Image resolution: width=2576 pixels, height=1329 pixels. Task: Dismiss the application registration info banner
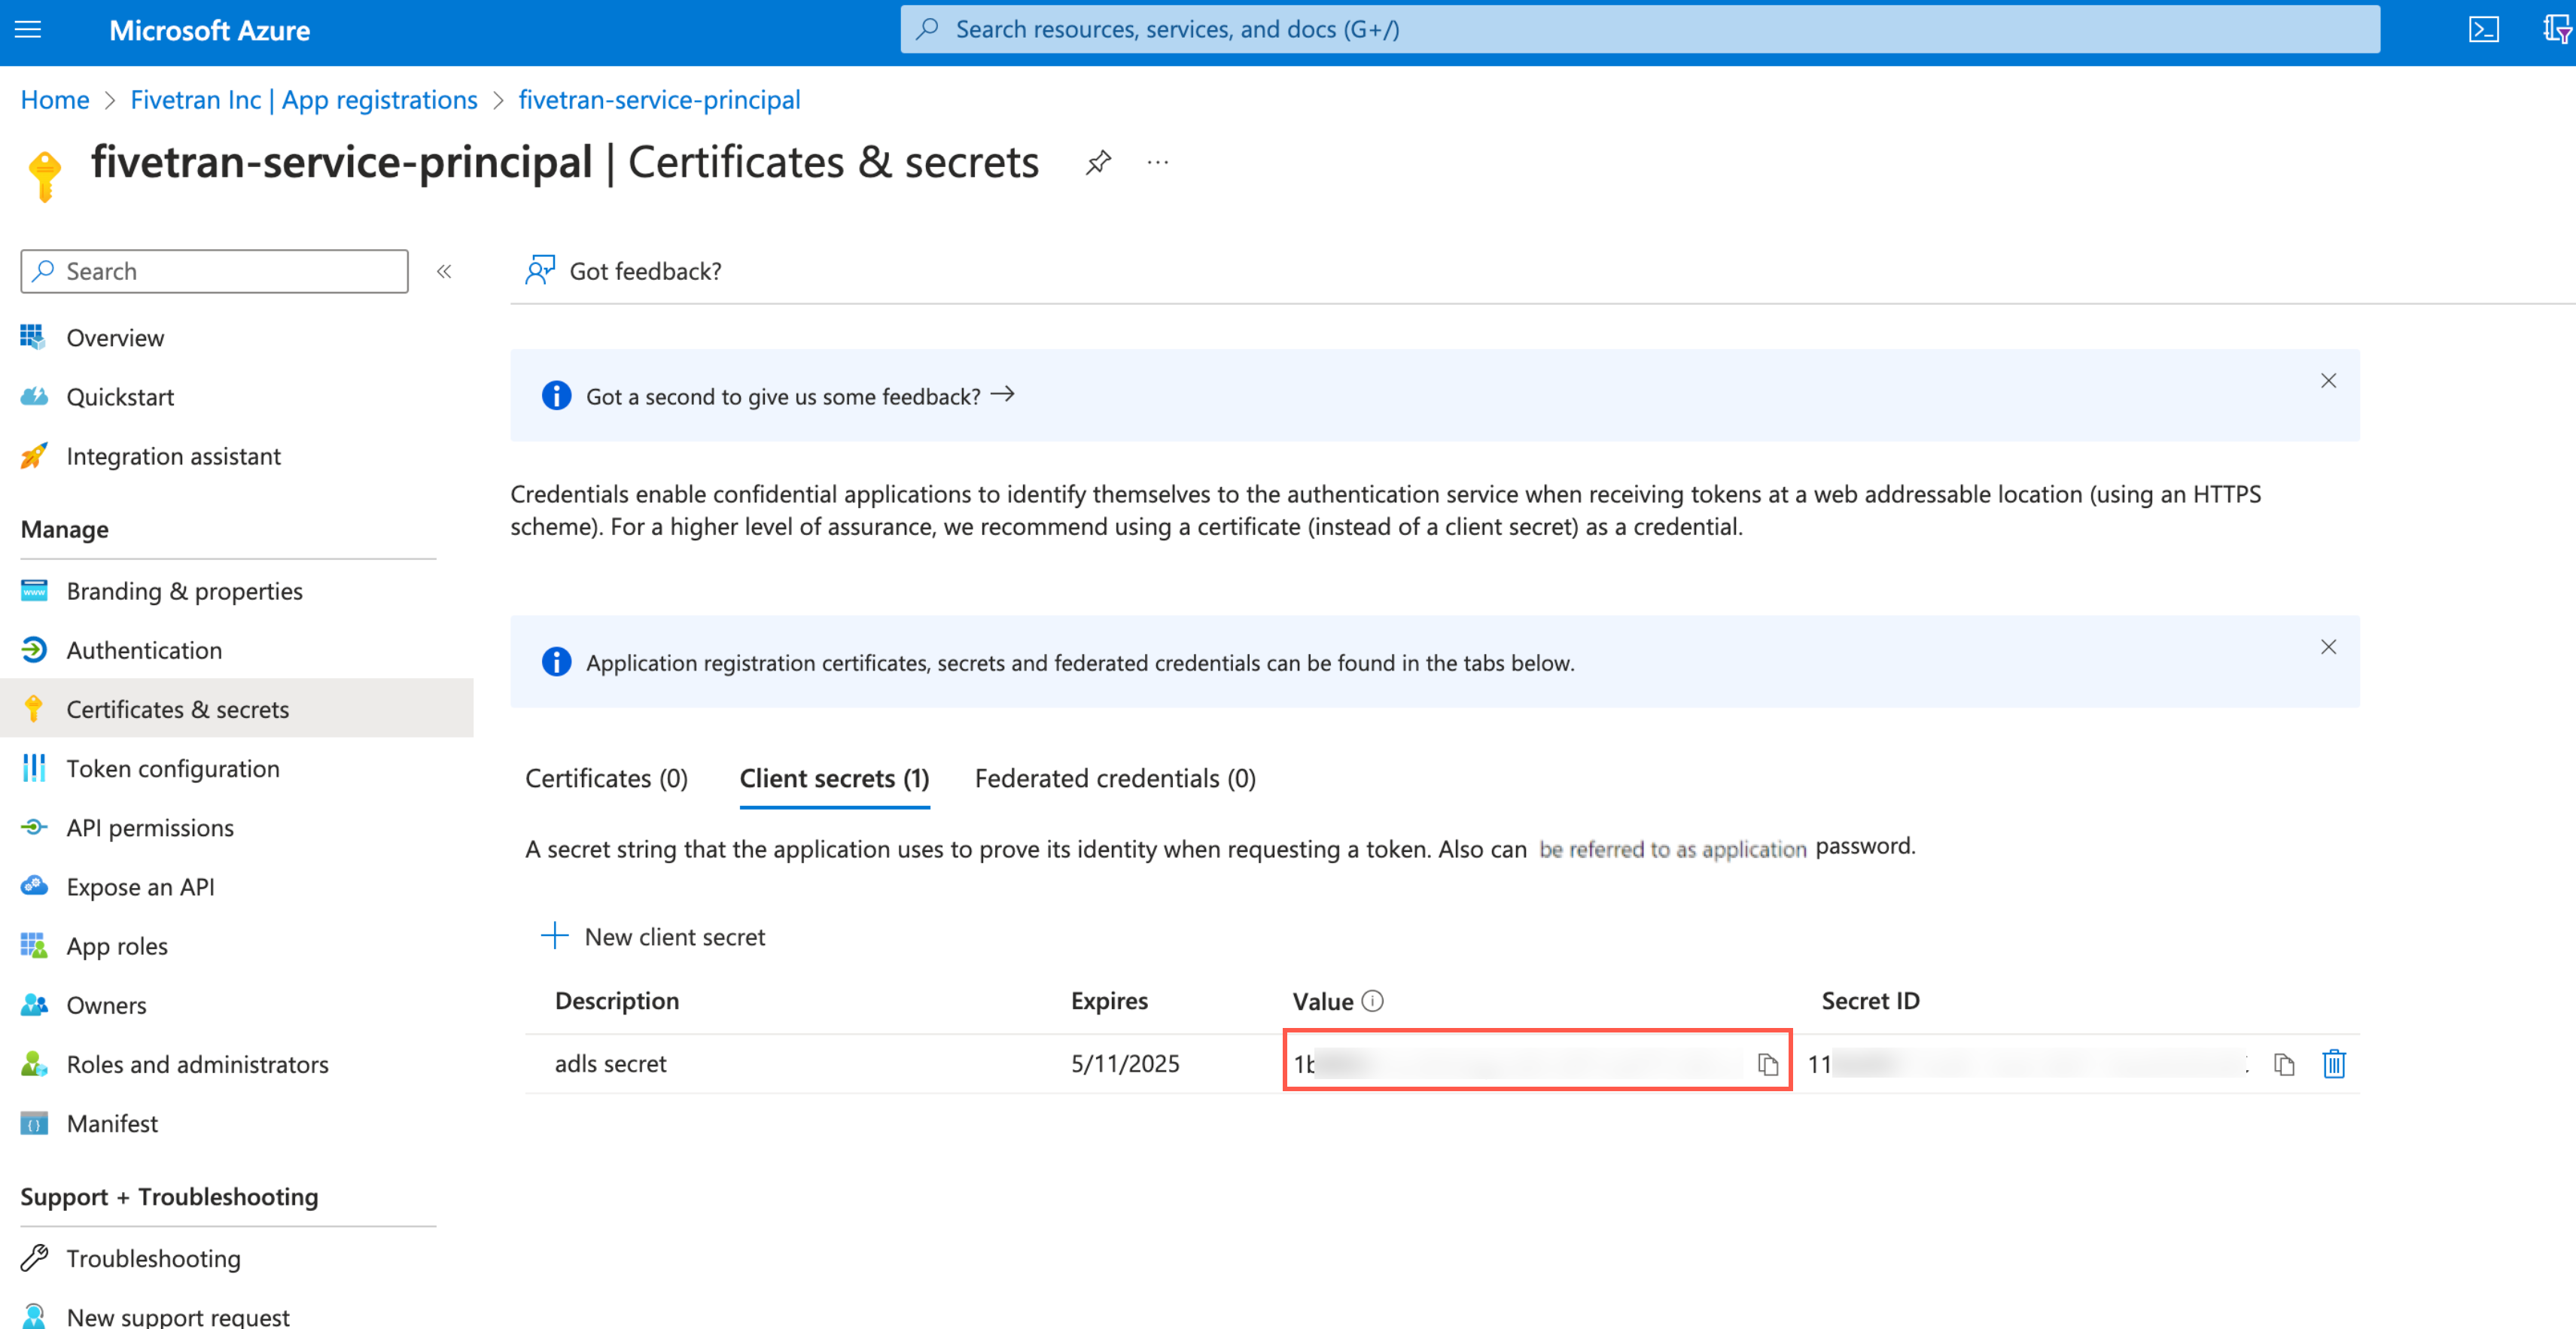[2328, 646]
